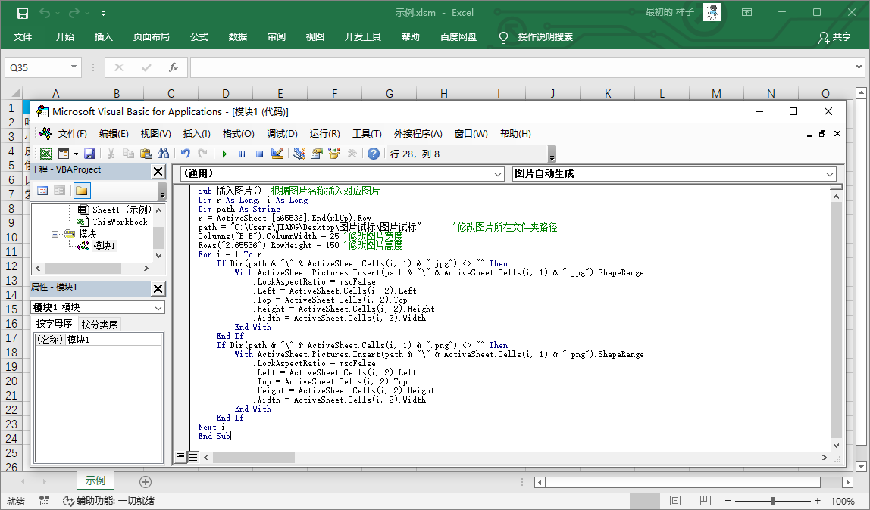
Task: Open the 图片自动生成 procedure dropdown
Action: pos(830,175)
